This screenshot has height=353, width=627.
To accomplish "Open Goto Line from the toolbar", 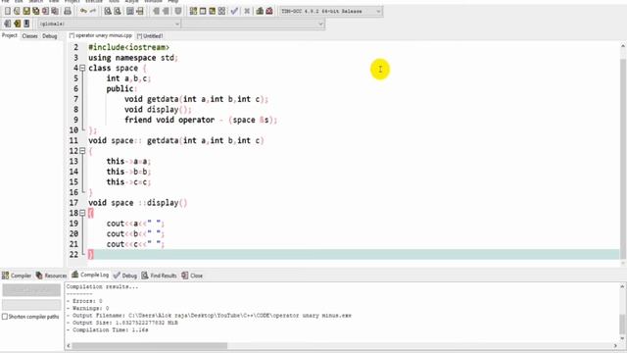I will (x=140, y=11).
